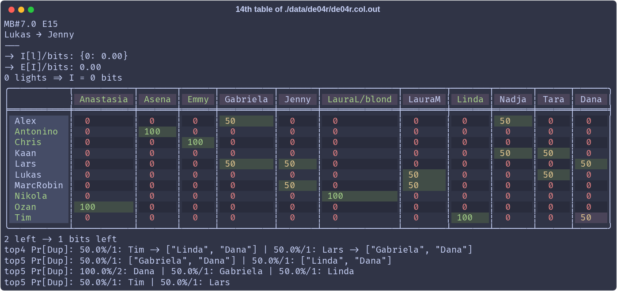Viewport: 617px width, 291px height.
Task: Click the Linda column header
Action: (x=470, y=99)
